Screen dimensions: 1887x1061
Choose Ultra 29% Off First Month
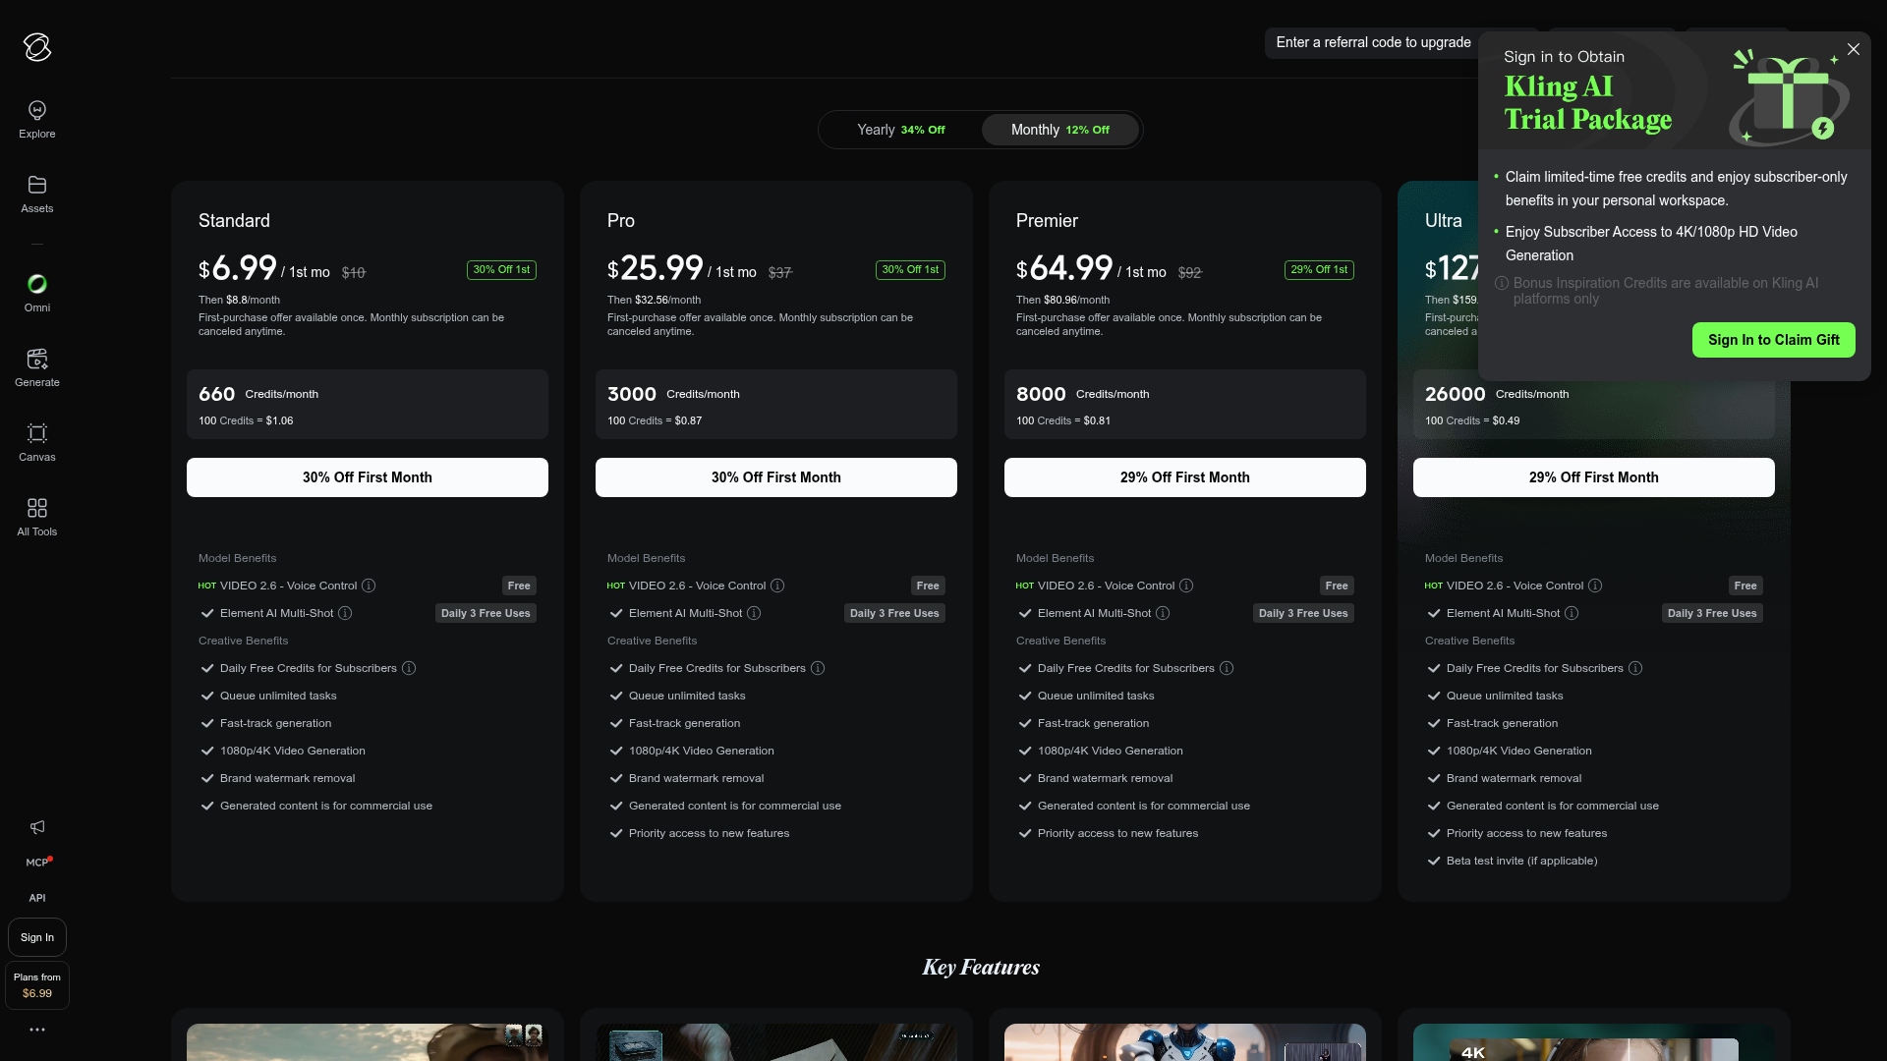click(x=1594, y=477)
